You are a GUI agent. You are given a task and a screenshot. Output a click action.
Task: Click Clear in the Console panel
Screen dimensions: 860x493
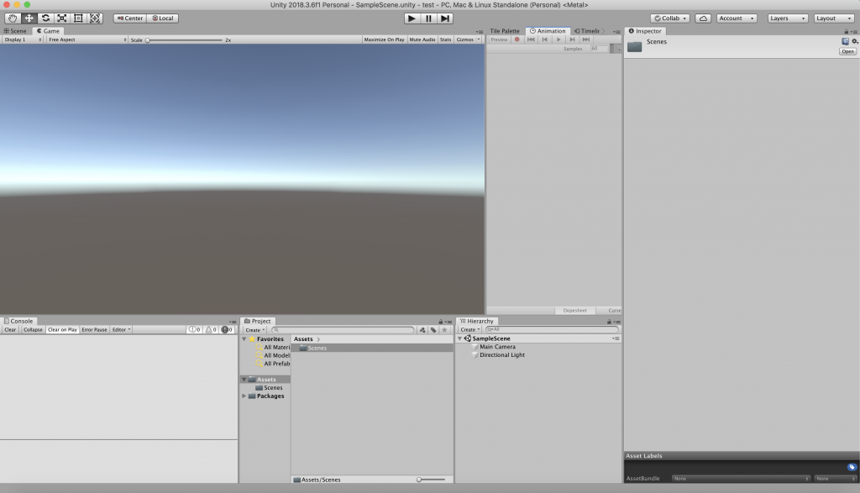point(10,330)
